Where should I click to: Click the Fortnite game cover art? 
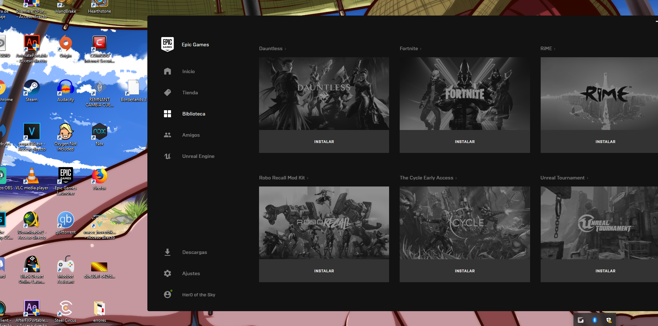pos(465,94)
